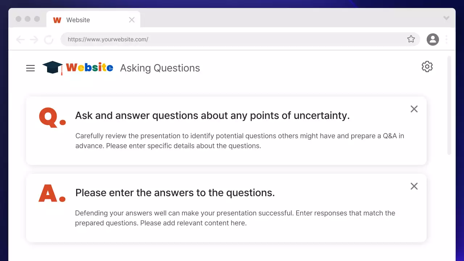Image resolution: width=464 pixels, height=261 pixels.
Task: Go back to previous page
Action: point(20,40)
